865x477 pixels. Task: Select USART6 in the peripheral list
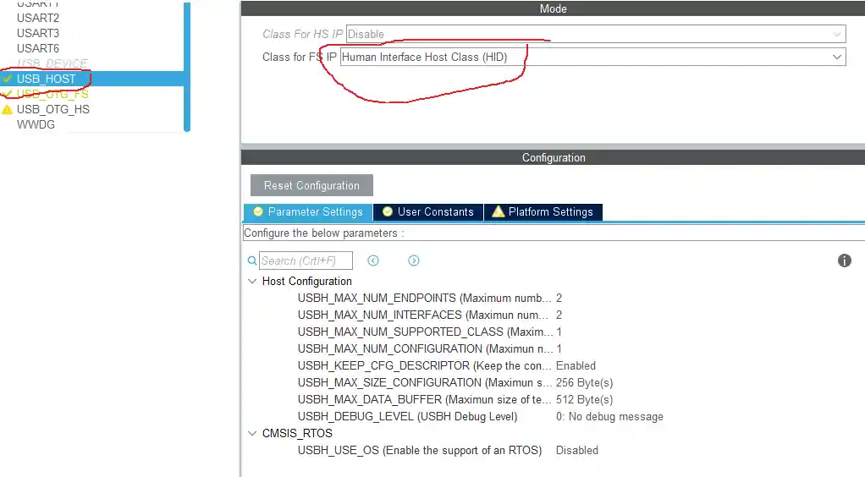tap(38, 48)
